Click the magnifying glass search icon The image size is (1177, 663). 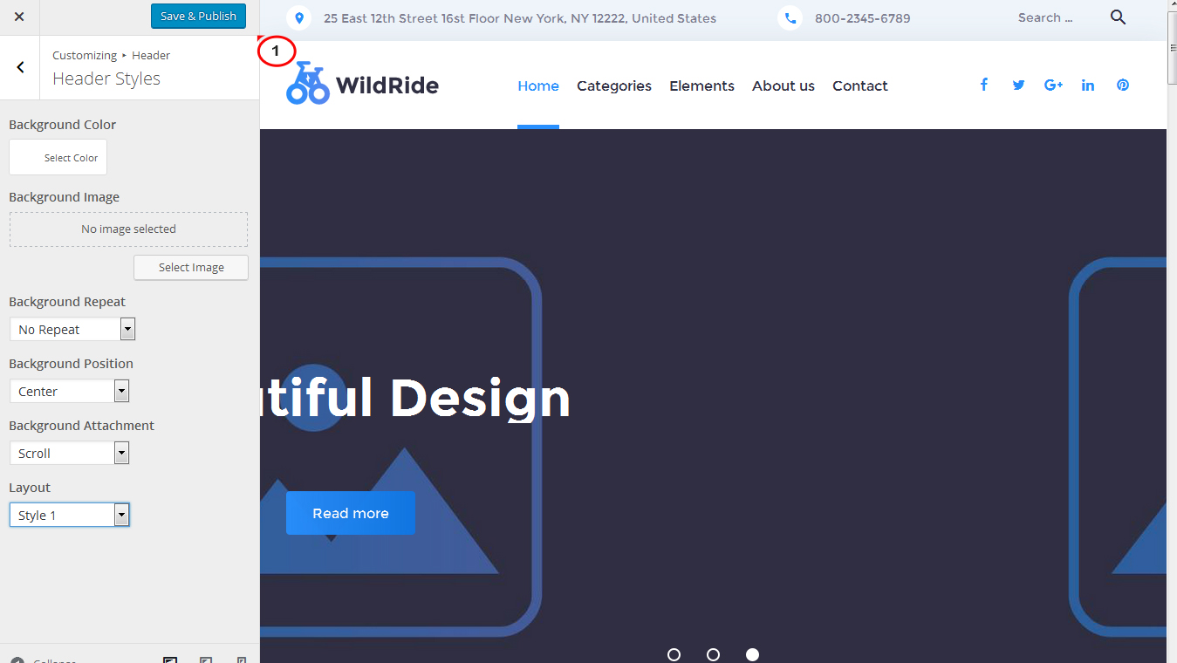click(x=1118, y=17)
